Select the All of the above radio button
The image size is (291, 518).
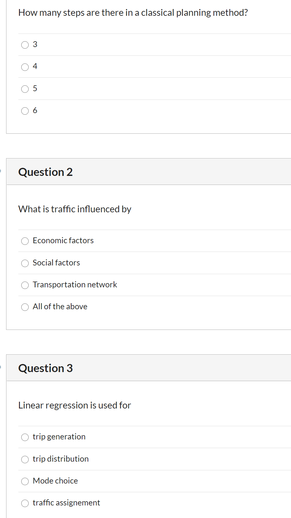coord(25,307)
